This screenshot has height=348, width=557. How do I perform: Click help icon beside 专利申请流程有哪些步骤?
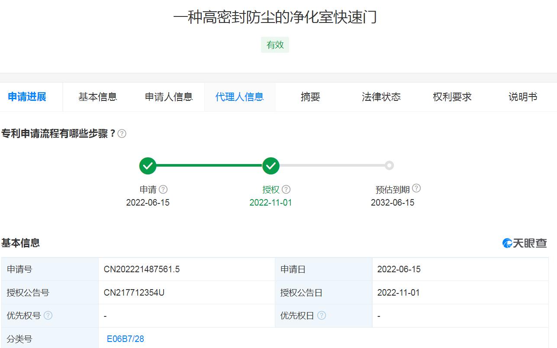122,134
